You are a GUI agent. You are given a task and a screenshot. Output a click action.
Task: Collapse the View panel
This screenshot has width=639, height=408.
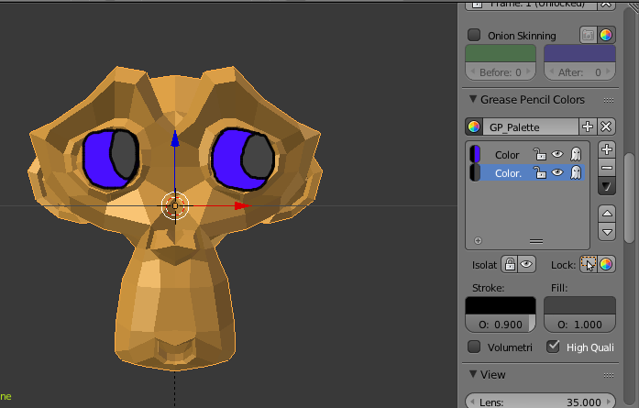coord(473,374)
